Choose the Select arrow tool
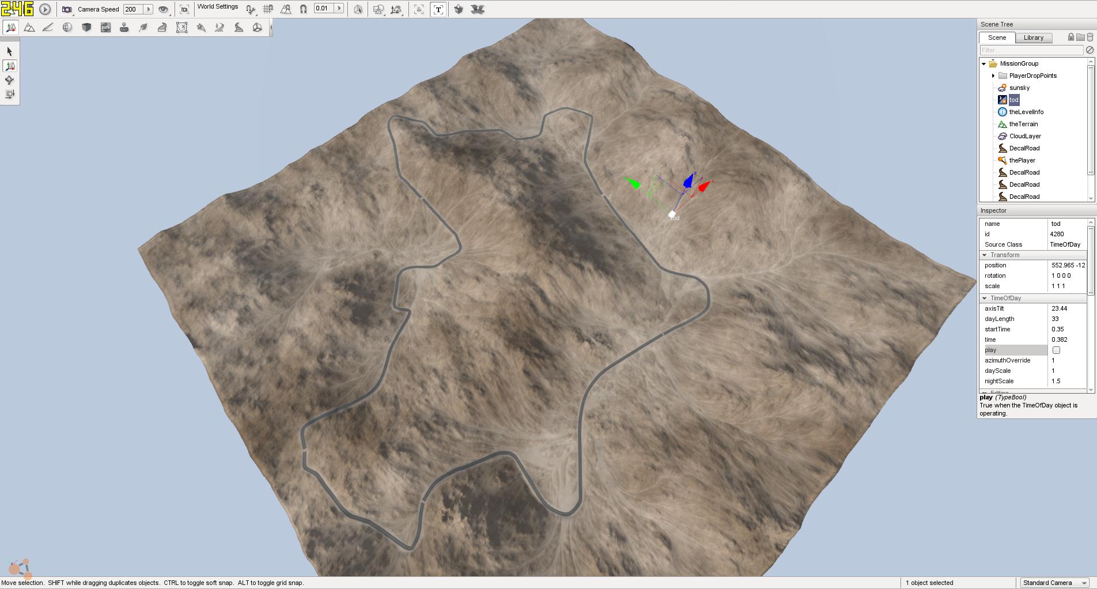The height and width of the screenshot is (589, 1097). coord(9,51)
